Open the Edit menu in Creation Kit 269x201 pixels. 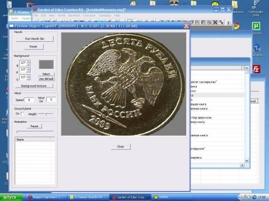(x=43, y=16)
